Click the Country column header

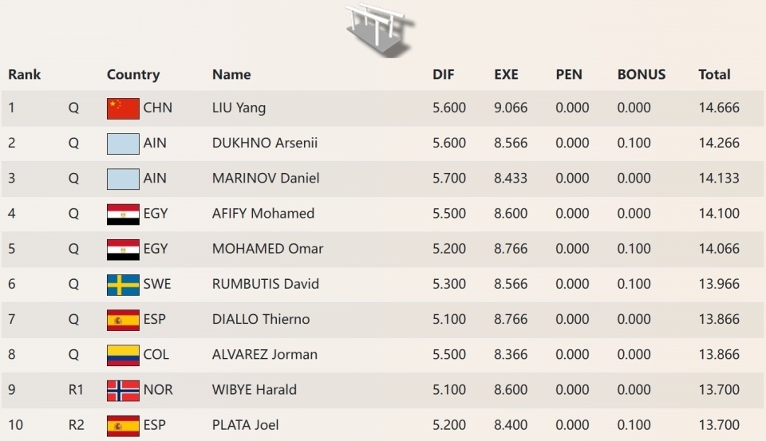coord(133,75)
